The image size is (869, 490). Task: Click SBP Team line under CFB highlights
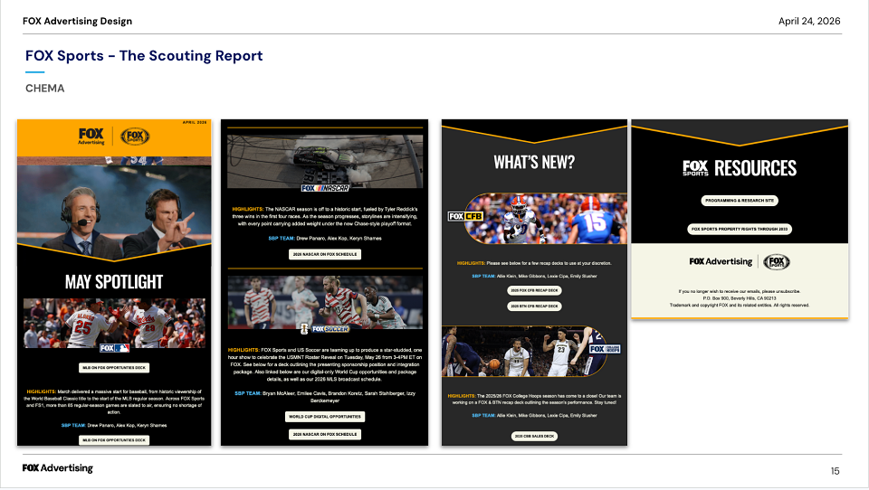coord(534,277)
